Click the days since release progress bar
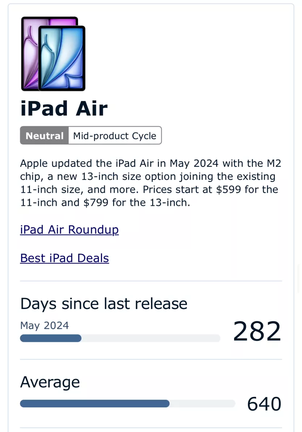302x432 pixels. tap(120, 338)
